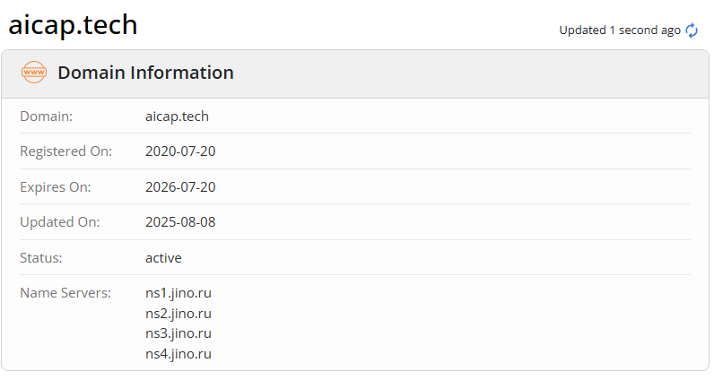The width and height of the screenshot is (714, 380).
Task: Click name server ns3.jino.ru
Action: [178, 333]
